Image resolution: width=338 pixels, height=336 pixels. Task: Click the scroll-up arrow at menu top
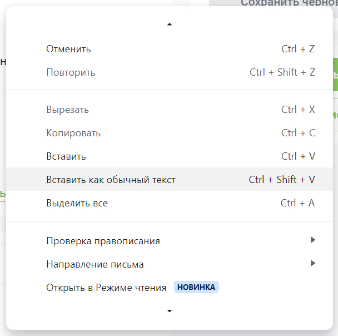[x=170, y=24]
